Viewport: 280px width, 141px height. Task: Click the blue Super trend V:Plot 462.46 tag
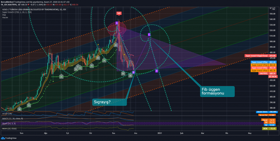point(264,62)
